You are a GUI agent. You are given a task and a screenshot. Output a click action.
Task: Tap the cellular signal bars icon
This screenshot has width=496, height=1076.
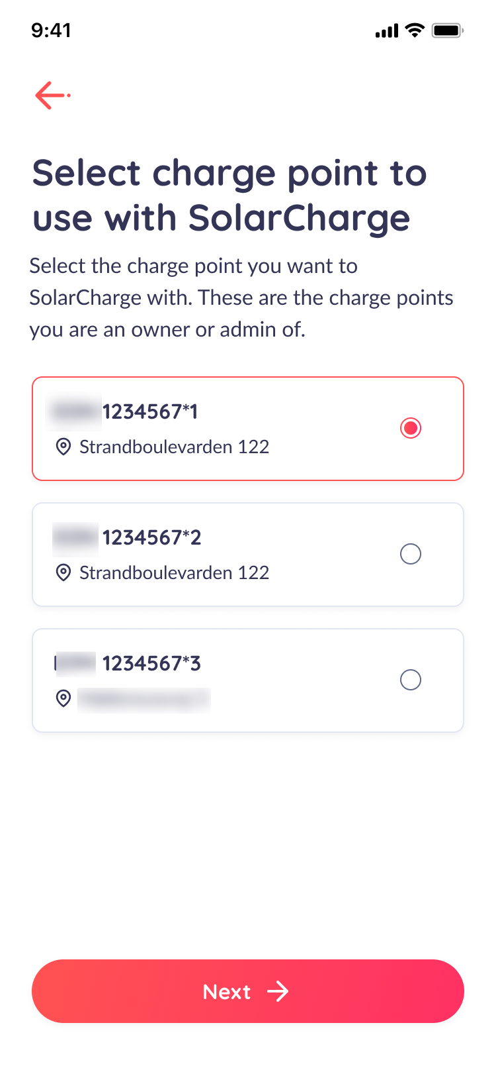coord(387,31)
